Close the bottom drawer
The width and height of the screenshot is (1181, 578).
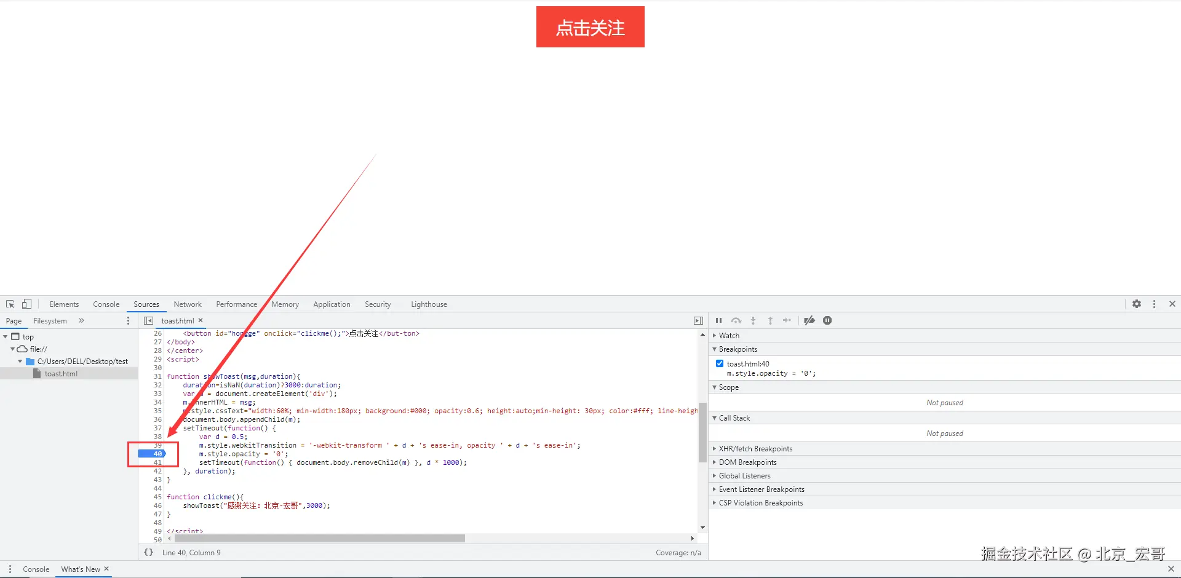[x=1171, y=569]
